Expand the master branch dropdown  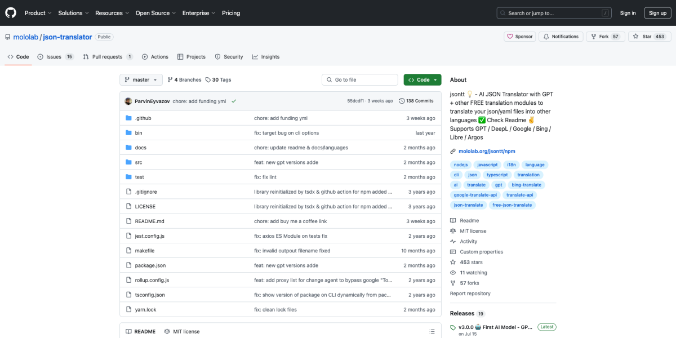pyautogui.click(x=141, y=80)
